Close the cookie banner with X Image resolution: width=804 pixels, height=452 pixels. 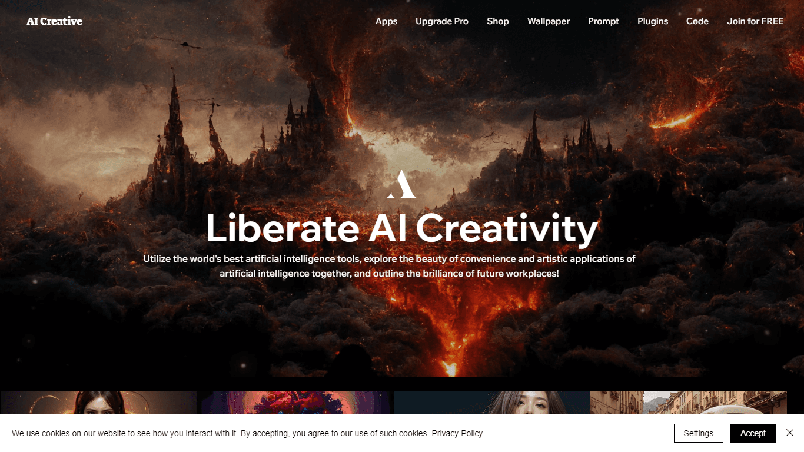[x=790, y=433]
